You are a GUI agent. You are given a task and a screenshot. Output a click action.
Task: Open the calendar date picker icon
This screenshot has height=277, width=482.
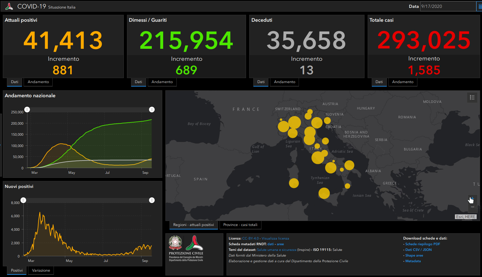point(479,7)
